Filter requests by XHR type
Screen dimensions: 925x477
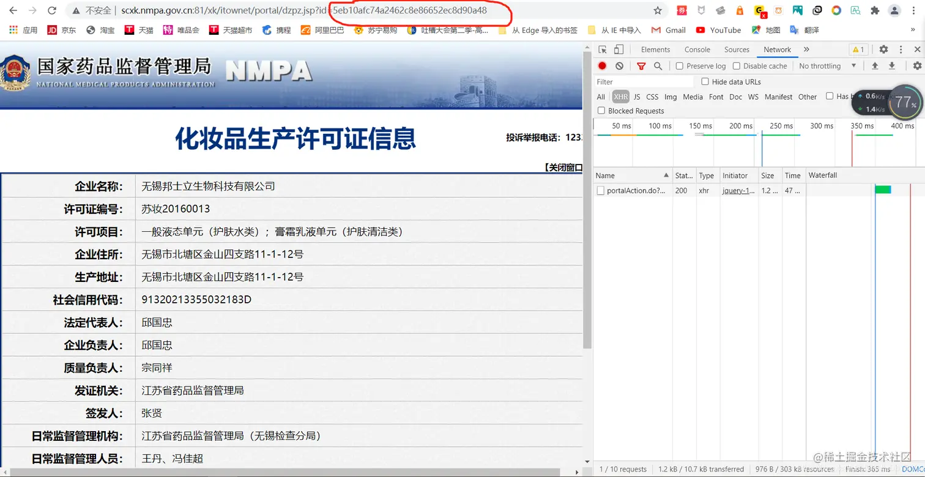621,97
